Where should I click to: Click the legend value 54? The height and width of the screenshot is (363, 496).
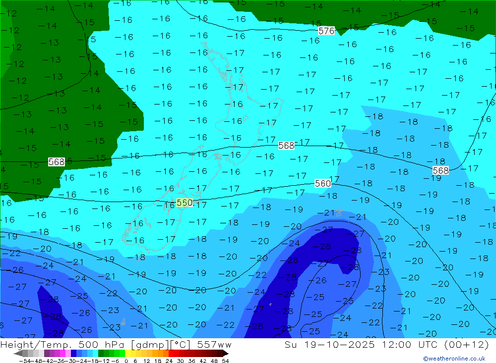tap(225, 361)
